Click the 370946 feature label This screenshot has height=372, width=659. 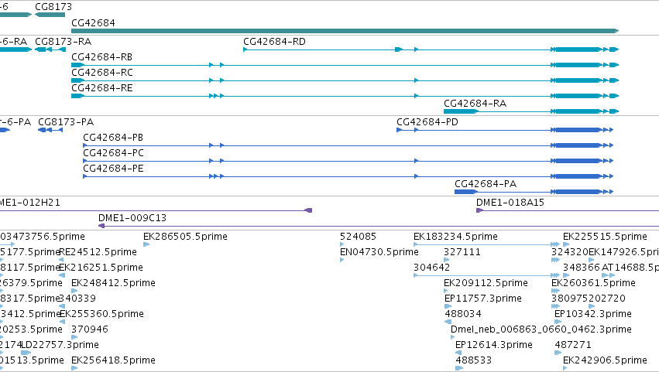pyautogui.click(x=90, y=329)
